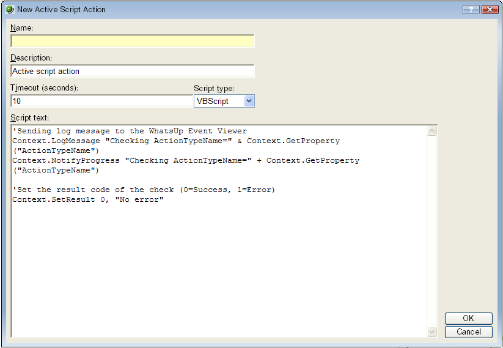The height and width of the screenshot is (348, 503).
Task: Click the 'Sending log message' comment line
Action: 130,131
